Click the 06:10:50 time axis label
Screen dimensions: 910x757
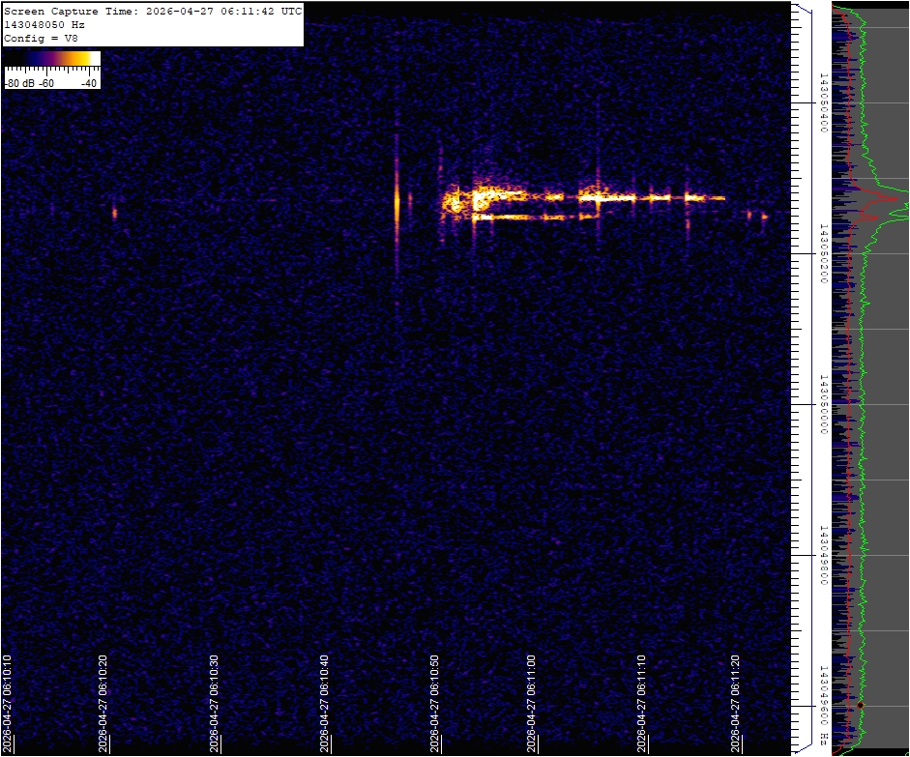point(436,703)
